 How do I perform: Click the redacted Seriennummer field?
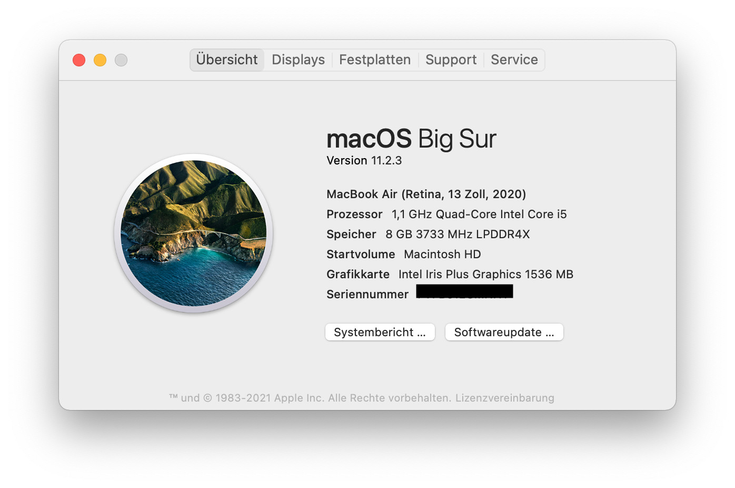coord(464,291)
